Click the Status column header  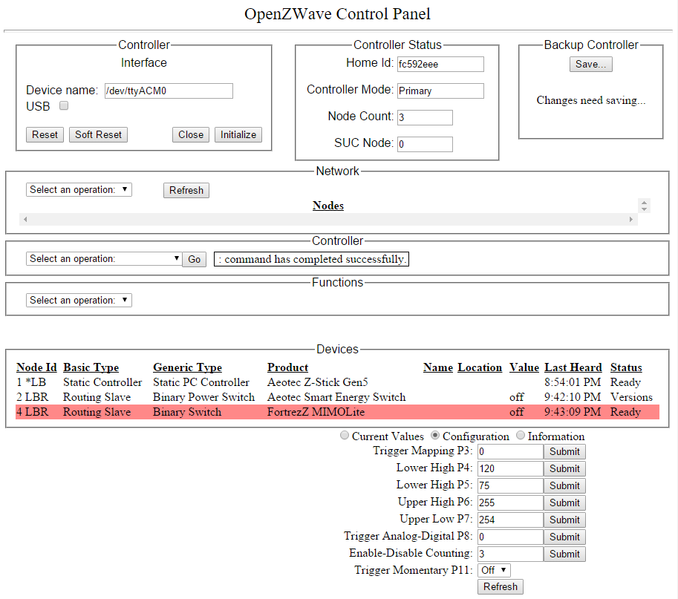pyautogui.click(x=626, y=367)
